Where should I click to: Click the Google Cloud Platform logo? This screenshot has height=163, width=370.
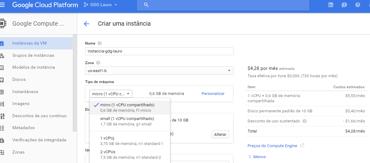(45, 5)
